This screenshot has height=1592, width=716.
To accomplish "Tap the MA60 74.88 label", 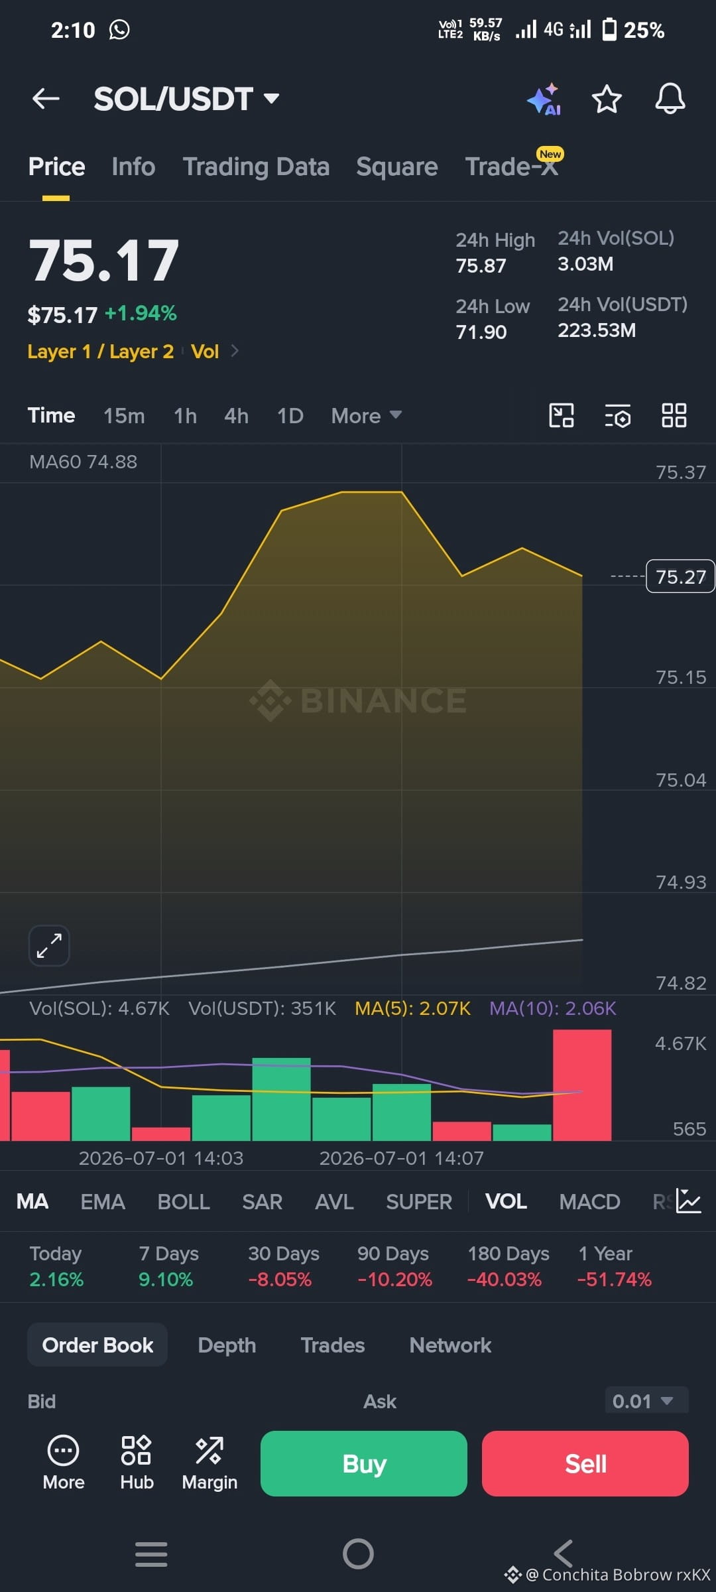I will 83,462.
